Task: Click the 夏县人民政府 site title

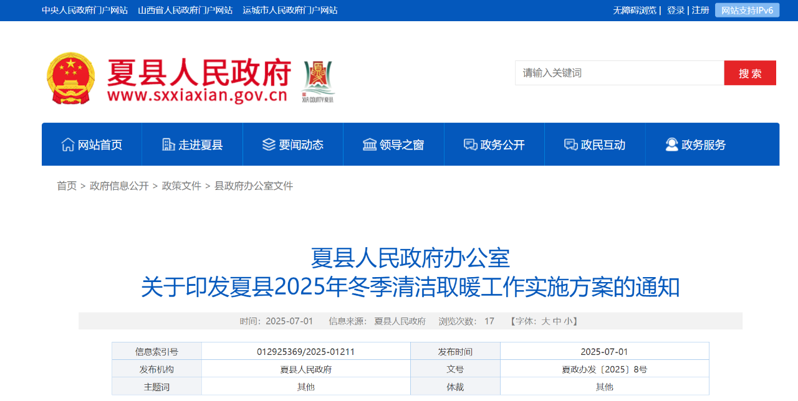Action: point(199,73)
